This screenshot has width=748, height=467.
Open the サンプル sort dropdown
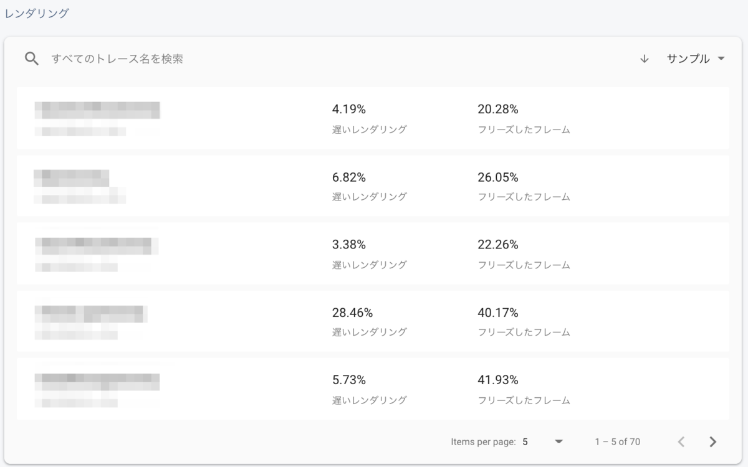tap(695, 59)
